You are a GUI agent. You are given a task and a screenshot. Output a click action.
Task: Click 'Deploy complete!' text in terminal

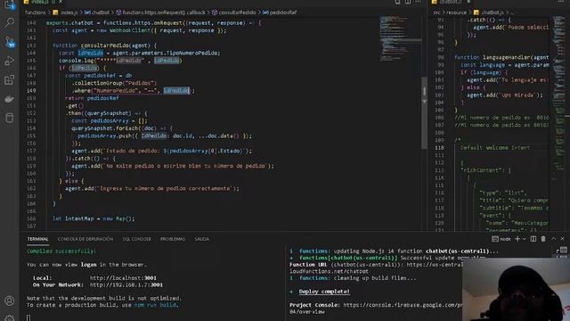pos(324,292)
